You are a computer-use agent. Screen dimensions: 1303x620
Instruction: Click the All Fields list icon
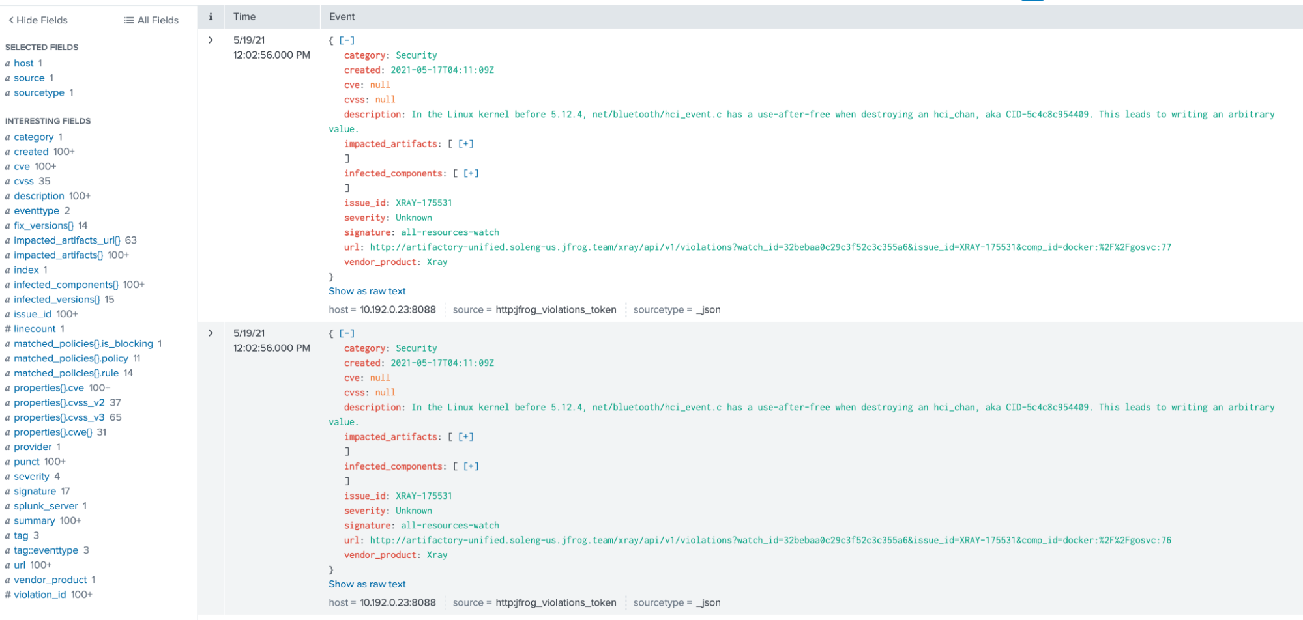click(128, 20)
